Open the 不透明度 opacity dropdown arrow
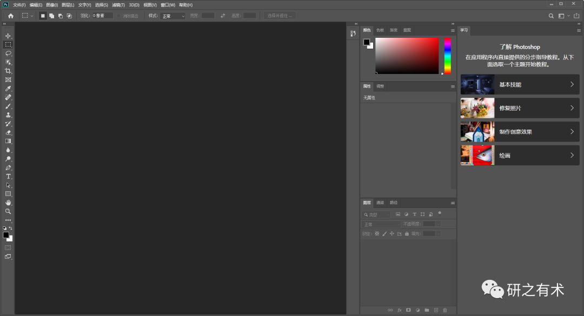Screen dimensions: 584x316 tap(439, 224)
